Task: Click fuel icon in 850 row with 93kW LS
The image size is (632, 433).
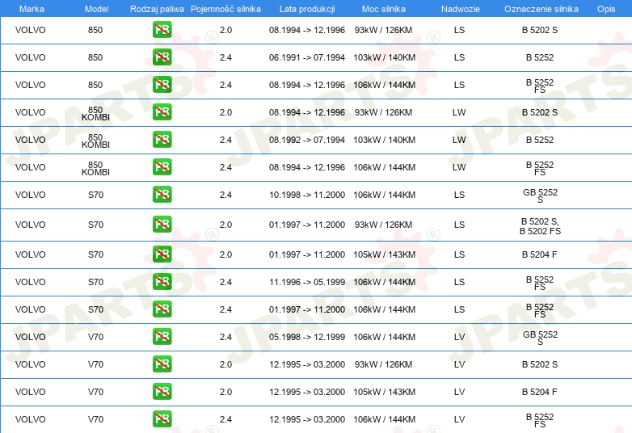Action: [x=162, y=30]
